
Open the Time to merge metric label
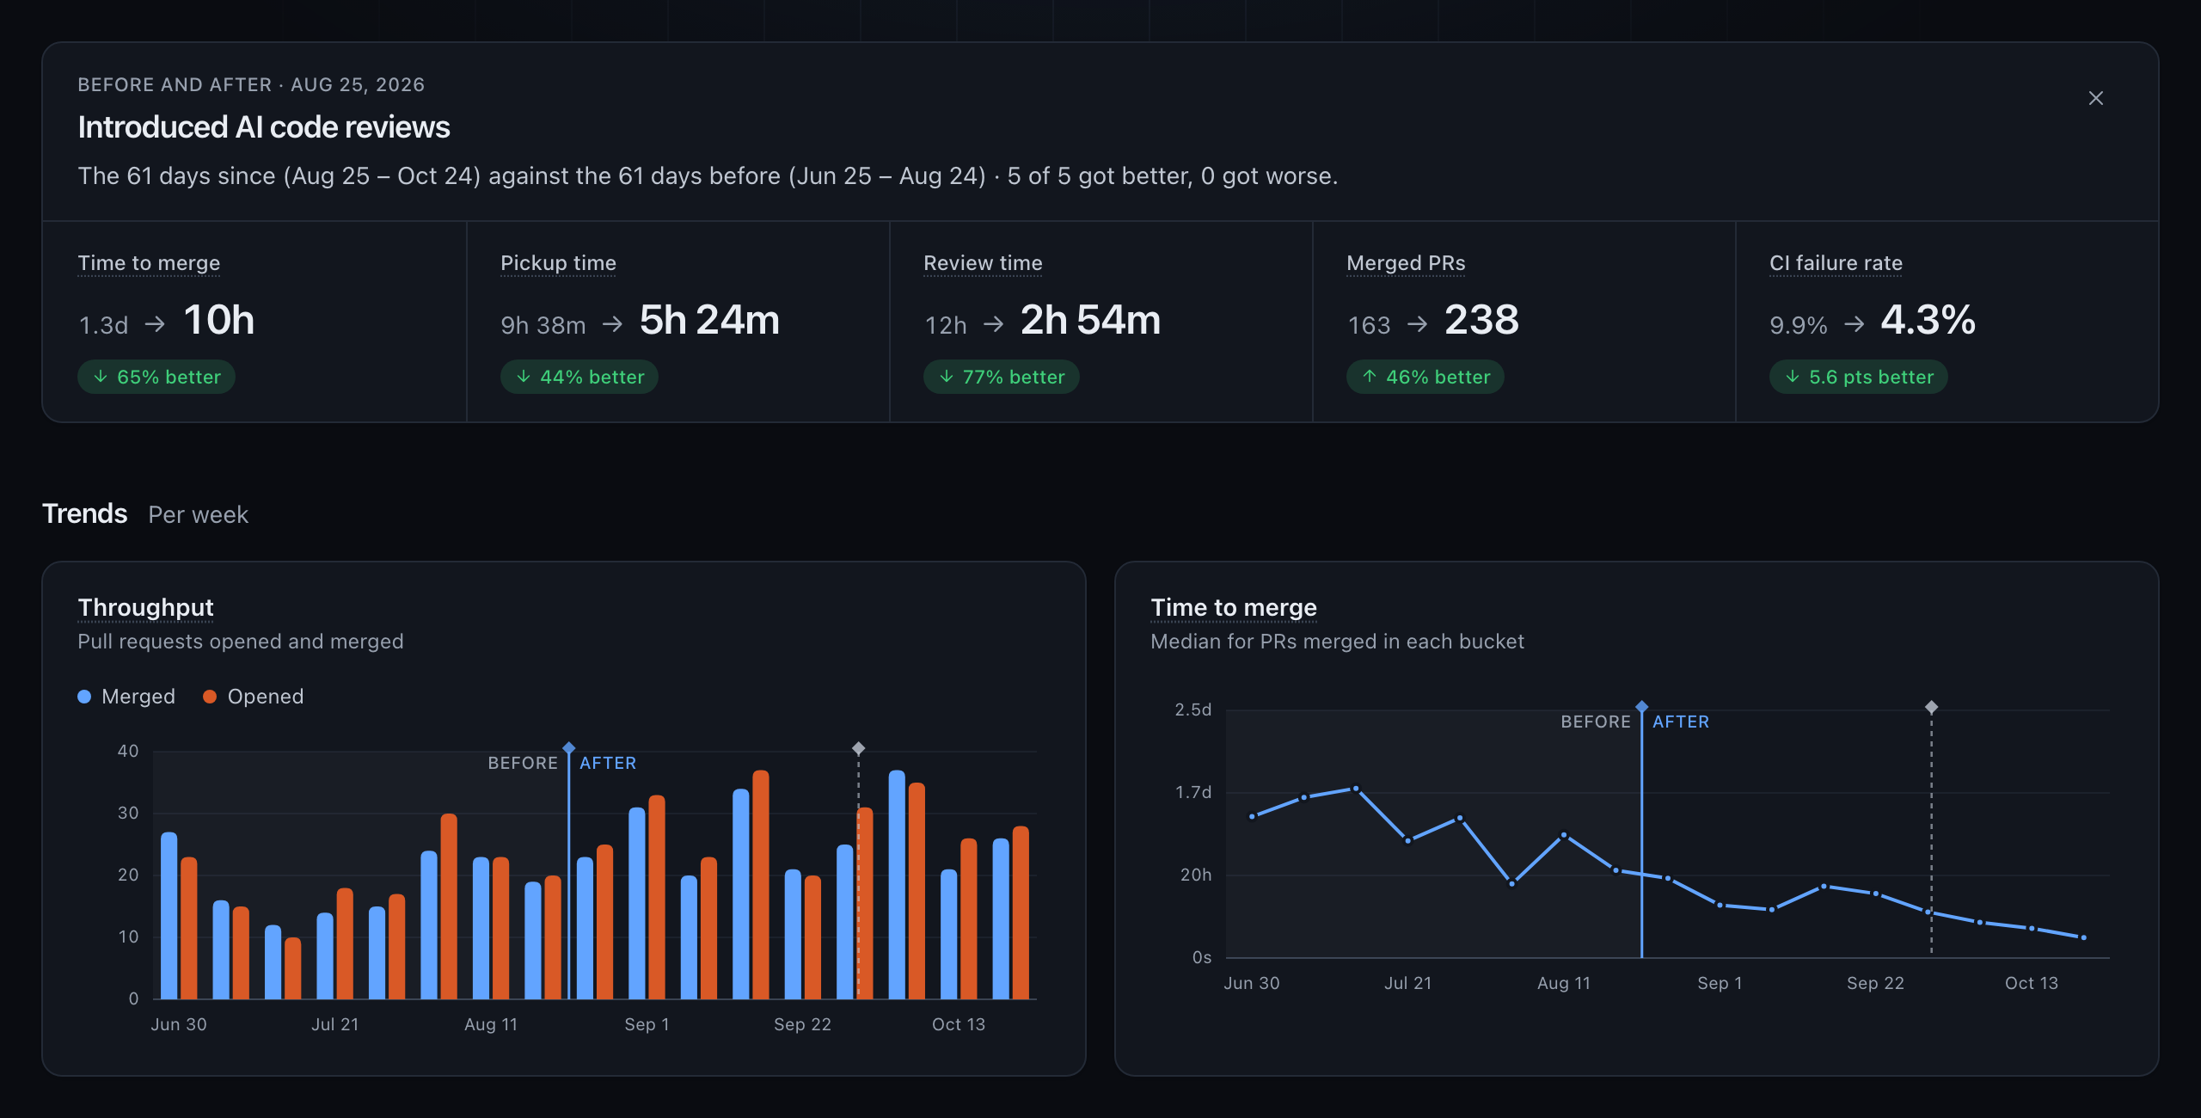pyautogui.click(x=149, y=263)
